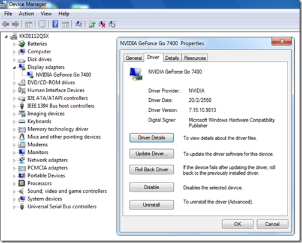Image resolution: width=302 pixels, height=243 pixels.
Task: Expand the PCMCIA adapters node arrow
Action: coord(14,168)
